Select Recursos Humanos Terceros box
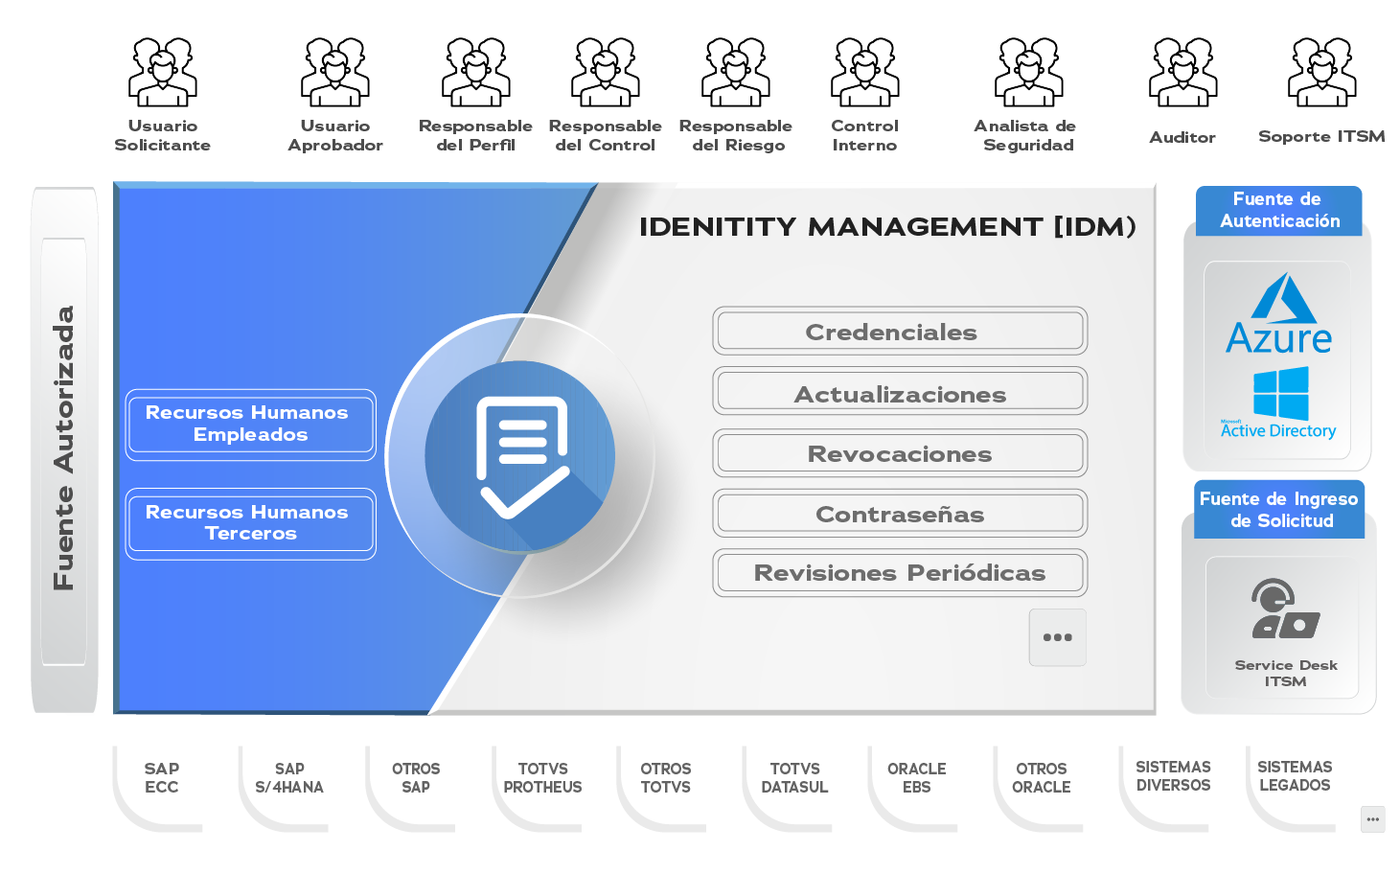Viewport: 1400px width, 874px height. [251, 523]
